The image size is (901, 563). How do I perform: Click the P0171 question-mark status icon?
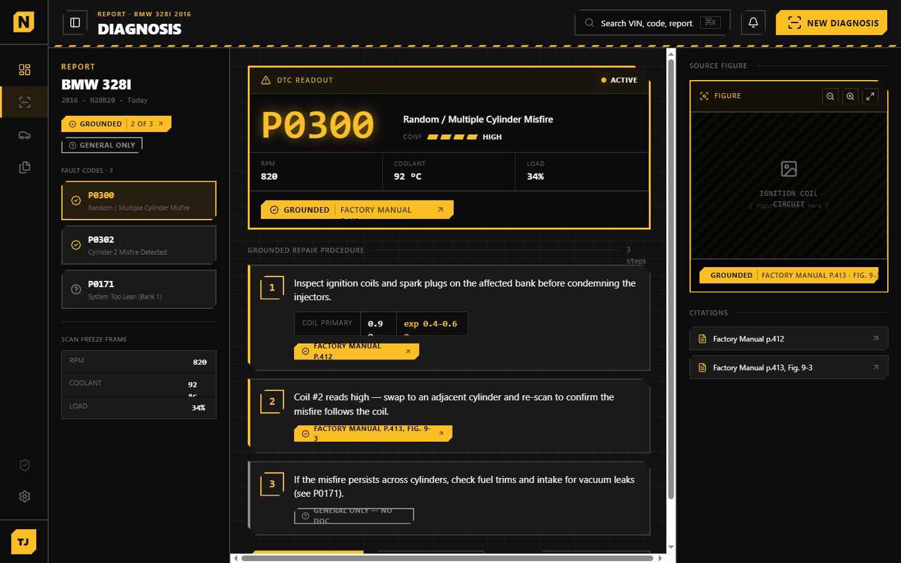pyautogui.click(x=76, y=290)
